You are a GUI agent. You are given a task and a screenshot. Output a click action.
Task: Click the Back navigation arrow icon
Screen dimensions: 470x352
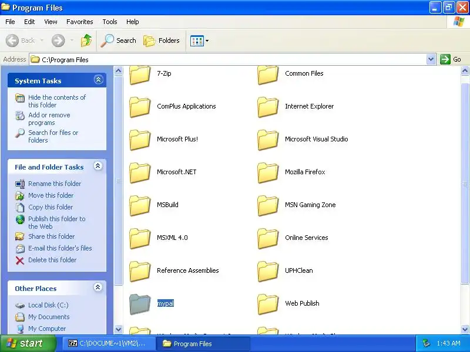point(12,40)
